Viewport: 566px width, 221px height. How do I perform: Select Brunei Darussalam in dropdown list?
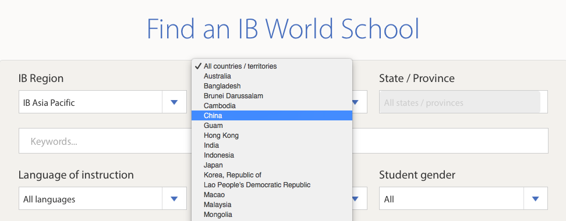272,96
